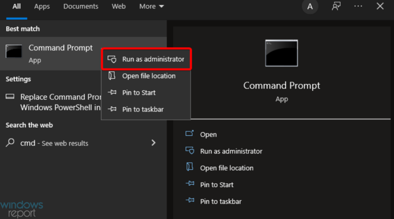Click keyboard icon beside Replace Command Prompt setting
This screenshot has width=394, height=219.
point(10,96)
